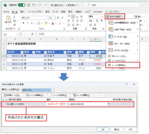Apply comma style number format
Image resolution: width=149 pixels, height=134 pixels.
point(101,21)
